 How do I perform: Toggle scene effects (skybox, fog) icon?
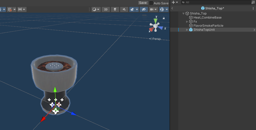click(132, 9)
